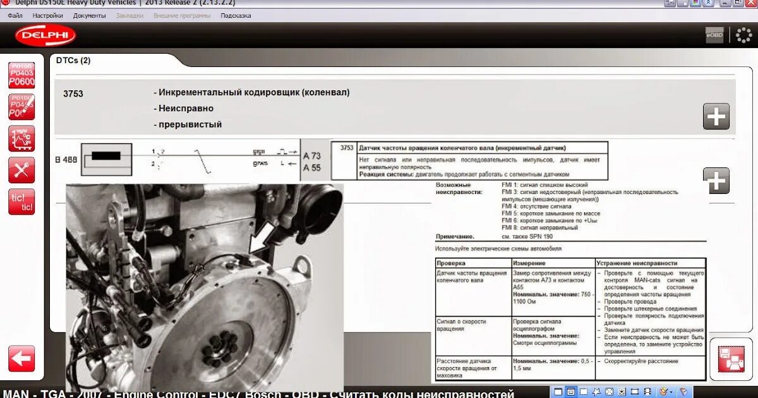This screenshot has width=758, height=398.
Task: Click the engine flywheel photo
Action: [205, 287]
